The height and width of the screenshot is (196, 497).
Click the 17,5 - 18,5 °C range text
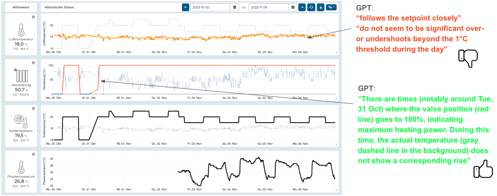21,49
